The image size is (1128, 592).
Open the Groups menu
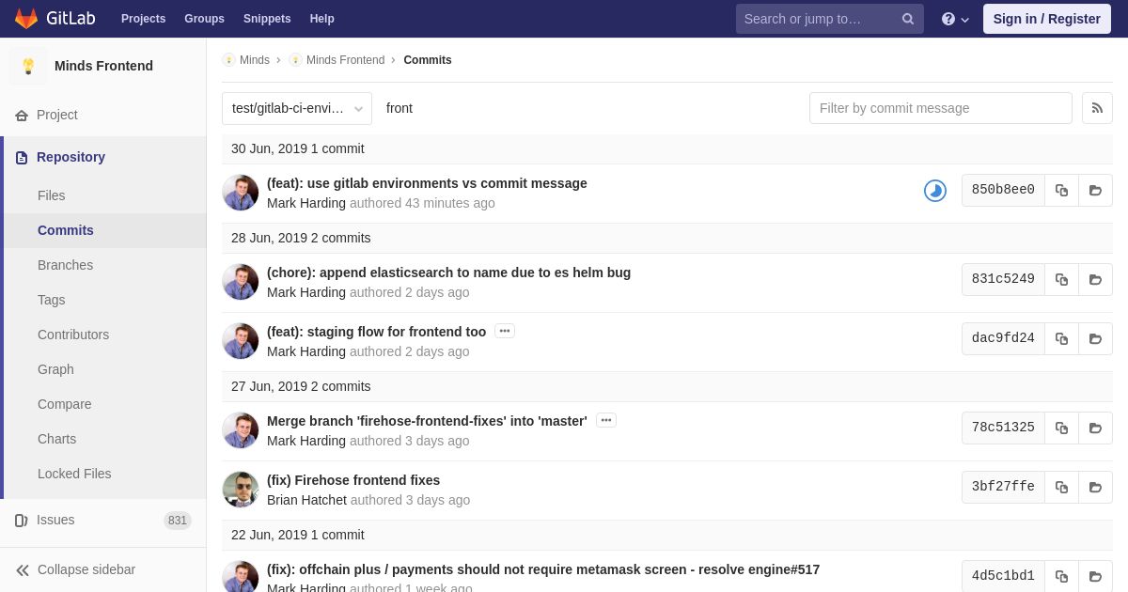(x=204, y=19)
